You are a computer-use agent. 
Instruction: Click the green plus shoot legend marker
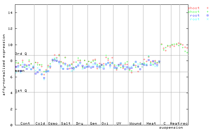point(207,12)
